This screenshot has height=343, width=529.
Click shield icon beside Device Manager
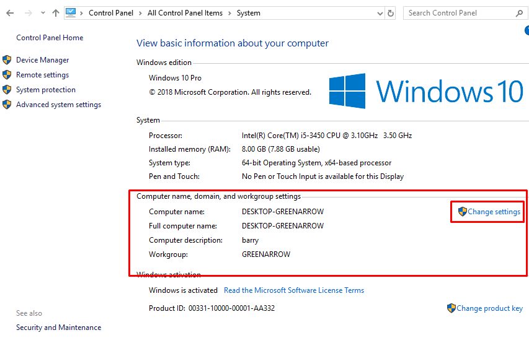coord(7,60)
